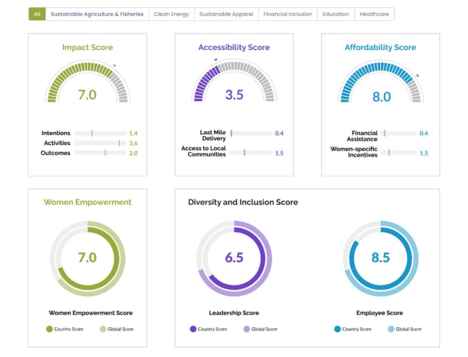Screen dimensions: 468x357
Task: Select the Sustainable Apparel tab
Action: tap(226, 14)
